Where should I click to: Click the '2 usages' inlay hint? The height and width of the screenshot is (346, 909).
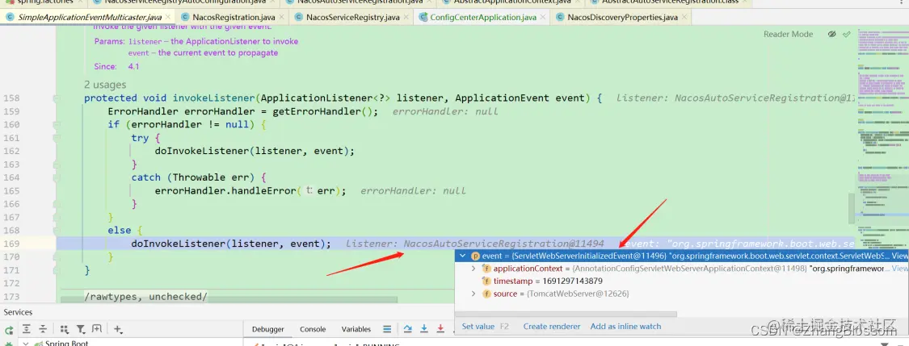[x=104, y=85]
